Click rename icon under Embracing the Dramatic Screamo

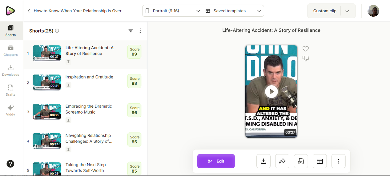coord(68,120)
